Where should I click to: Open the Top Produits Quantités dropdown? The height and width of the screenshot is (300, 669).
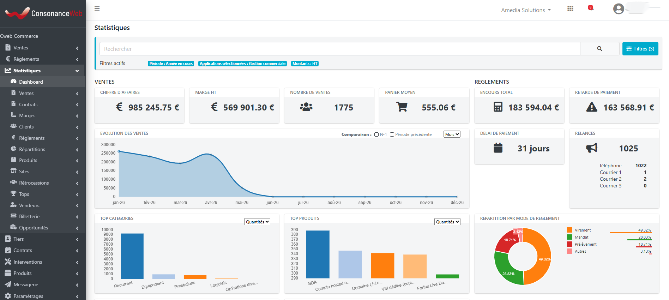pos(447,222)
